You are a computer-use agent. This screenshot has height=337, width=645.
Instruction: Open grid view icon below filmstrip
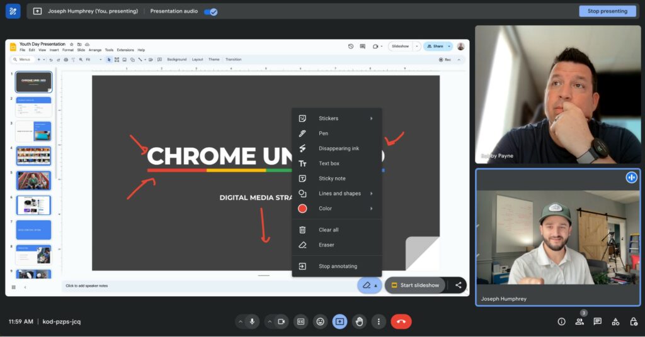coord(14,287)
